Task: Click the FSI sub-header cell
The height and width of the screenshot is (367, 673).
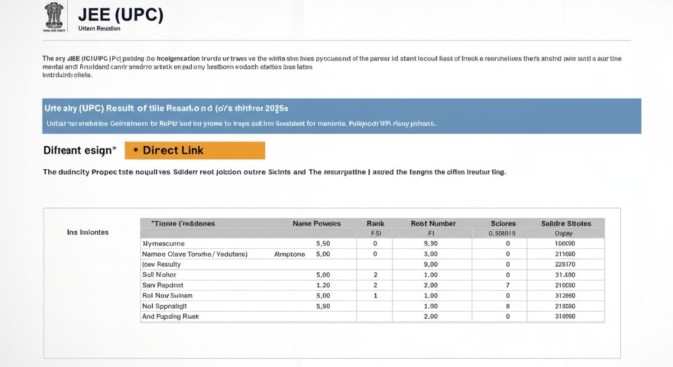Action: click(x=375, y=234)
